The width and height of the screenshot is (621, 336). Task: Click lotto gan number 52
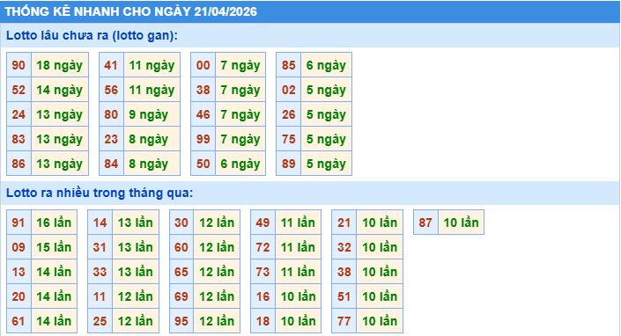coord(18,90)
